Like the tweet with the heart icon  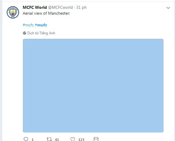(73, 139)
